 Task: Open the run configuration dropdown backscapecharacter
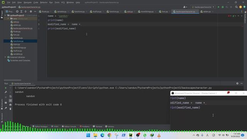[203, 7]
